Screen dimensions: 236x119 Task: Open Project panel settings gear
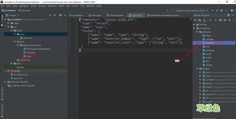click(x=60, y=15)
